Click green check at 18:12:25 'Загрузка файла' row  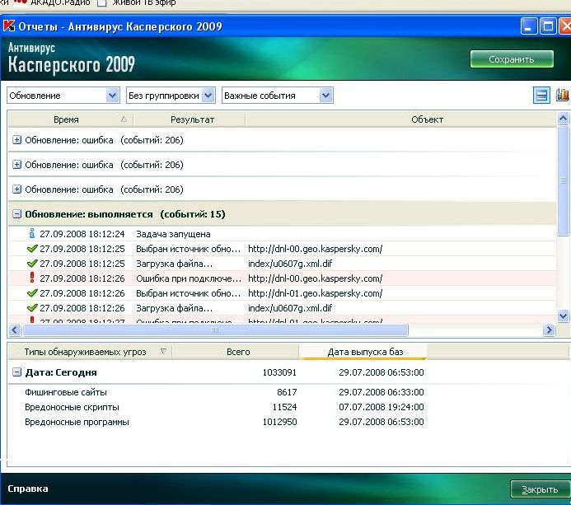[x=32, y=264]
